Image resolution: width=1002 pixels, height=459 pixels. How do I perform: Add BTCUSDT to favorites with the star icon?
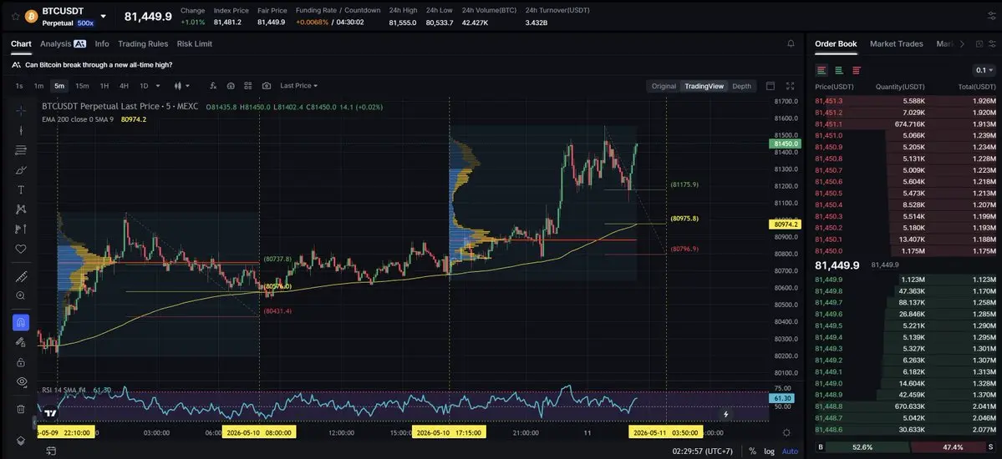[x=15, y=17]
